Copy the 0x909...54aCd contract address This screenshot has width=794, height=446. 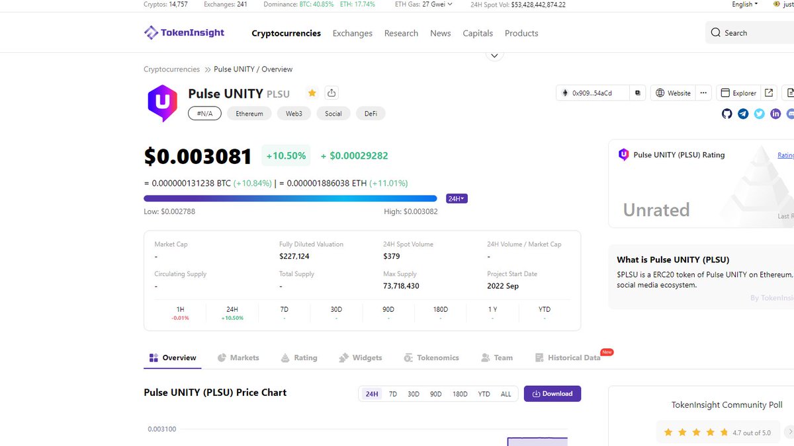(x=638, y=93)
